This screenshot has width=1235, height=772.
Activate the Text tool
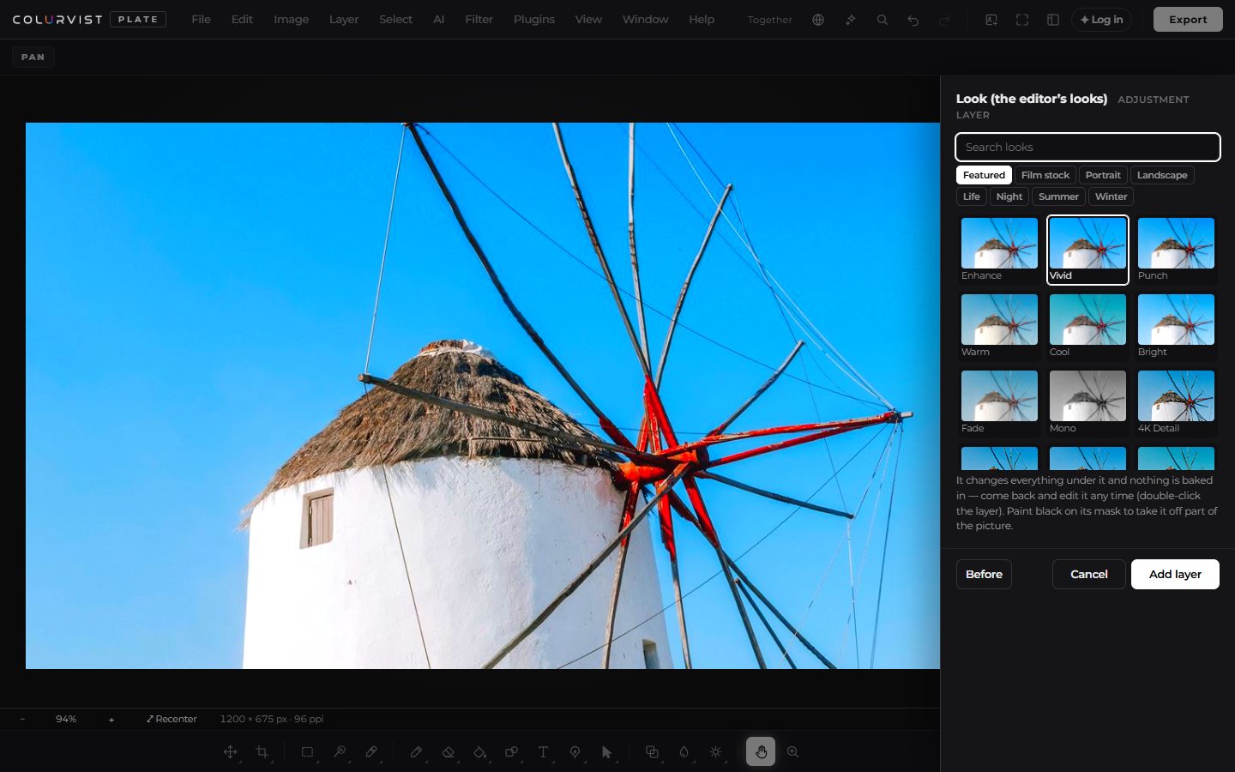[x=543, y=752]
